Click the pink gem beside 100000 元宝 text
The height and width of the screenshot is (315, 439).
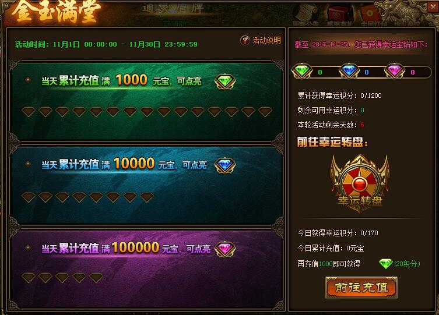point(225,249)
